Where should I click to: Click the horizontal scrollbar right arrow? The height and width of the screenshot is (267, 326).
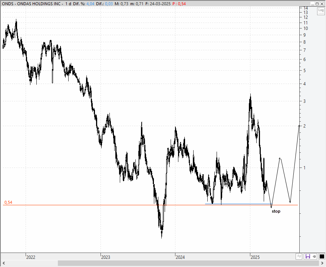[x=322, y=263]
